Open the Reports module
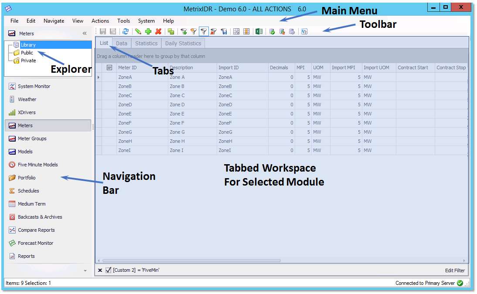477x294 pixels. [48, 256]
